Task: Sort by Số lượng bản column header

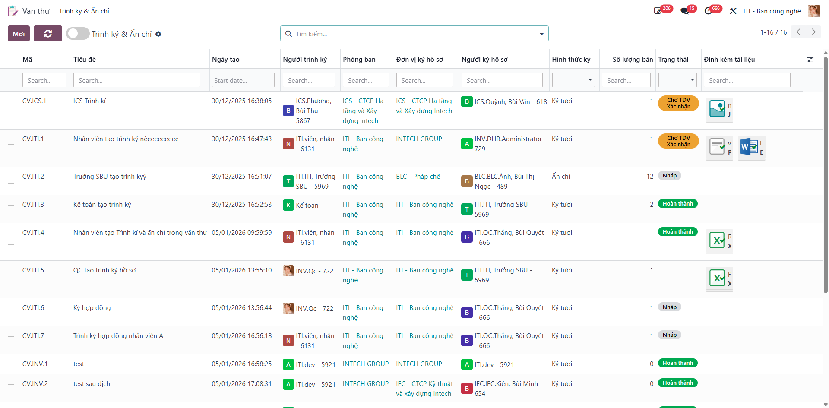Action: coord(633,60)
